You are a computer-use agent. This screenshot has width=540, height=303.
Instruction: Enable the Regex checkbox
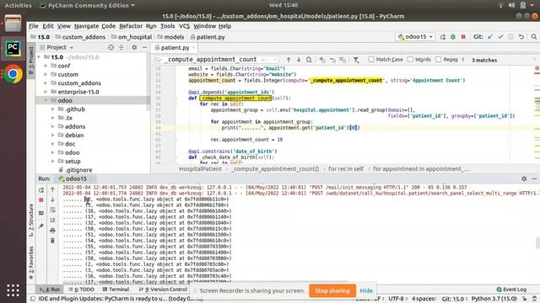[439, 60]
